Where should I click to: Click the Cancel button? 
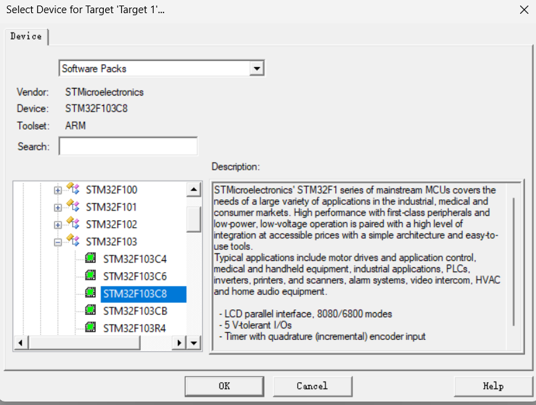coord(312,386)
